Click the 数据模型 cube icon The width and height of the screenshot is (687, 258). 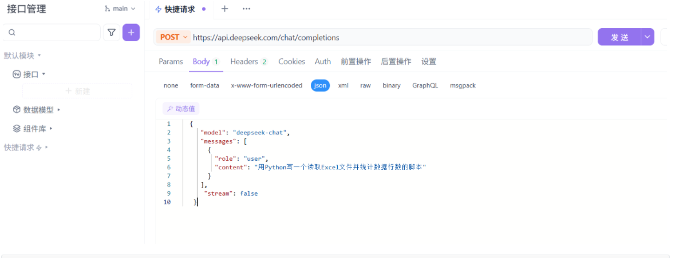17,109
